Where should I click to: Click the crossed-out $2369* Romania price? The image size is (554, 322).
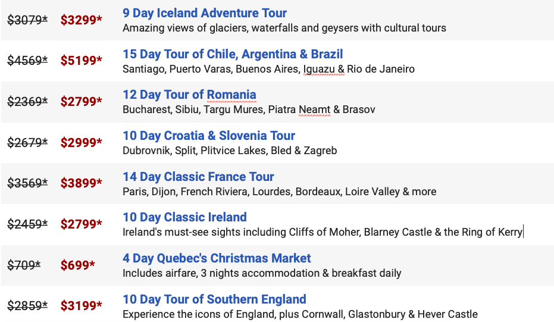click(x=27, y=102)
